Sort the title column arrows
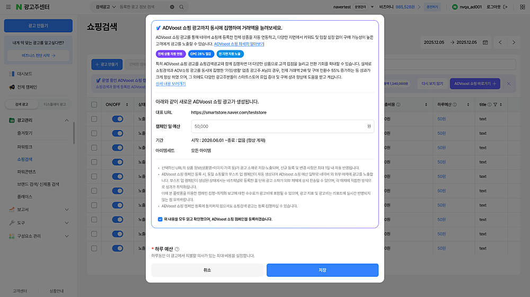 pos(501,104)
